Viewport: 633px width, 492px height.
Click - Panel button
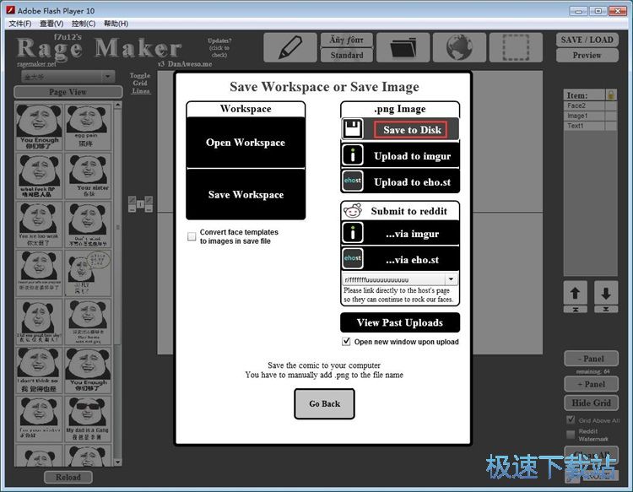pos(591,359)
